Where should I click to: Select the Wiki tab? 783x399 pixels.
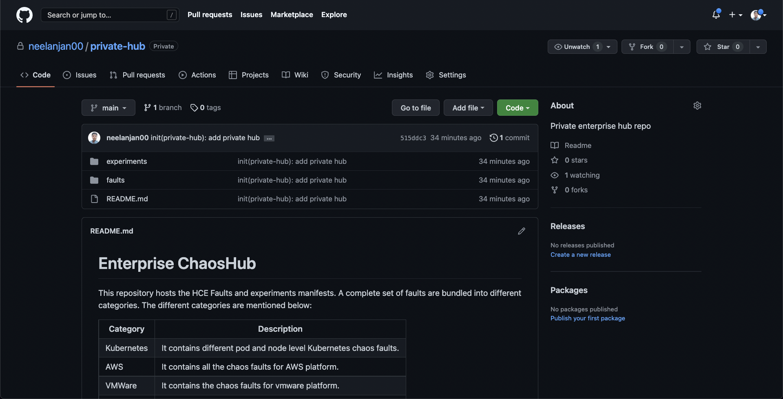tap(295, 75)
